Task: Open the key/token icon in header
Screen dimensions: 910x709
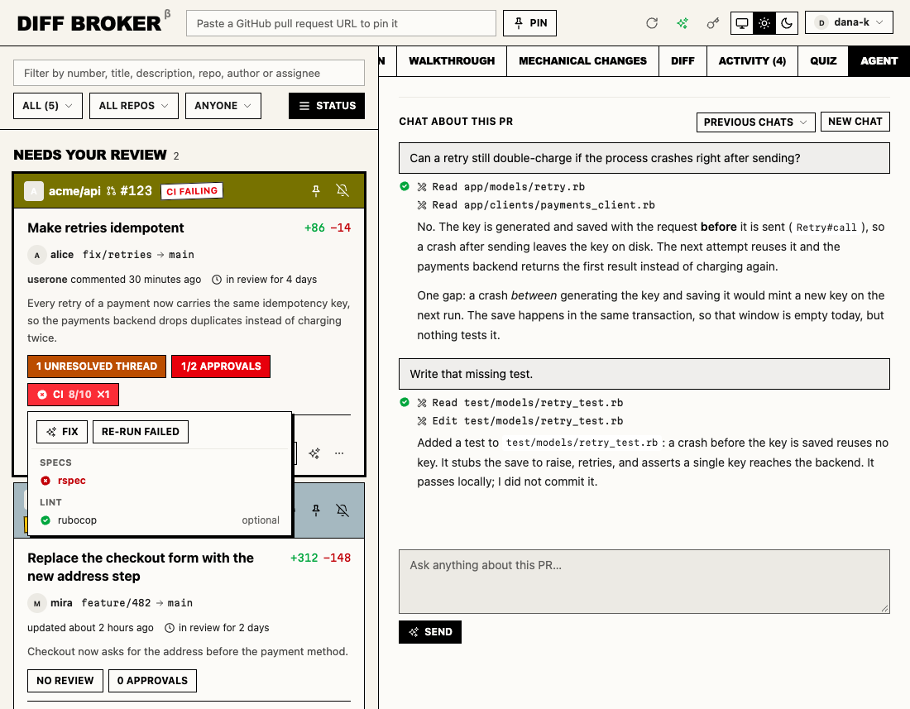Action: [x=712, y=23]
